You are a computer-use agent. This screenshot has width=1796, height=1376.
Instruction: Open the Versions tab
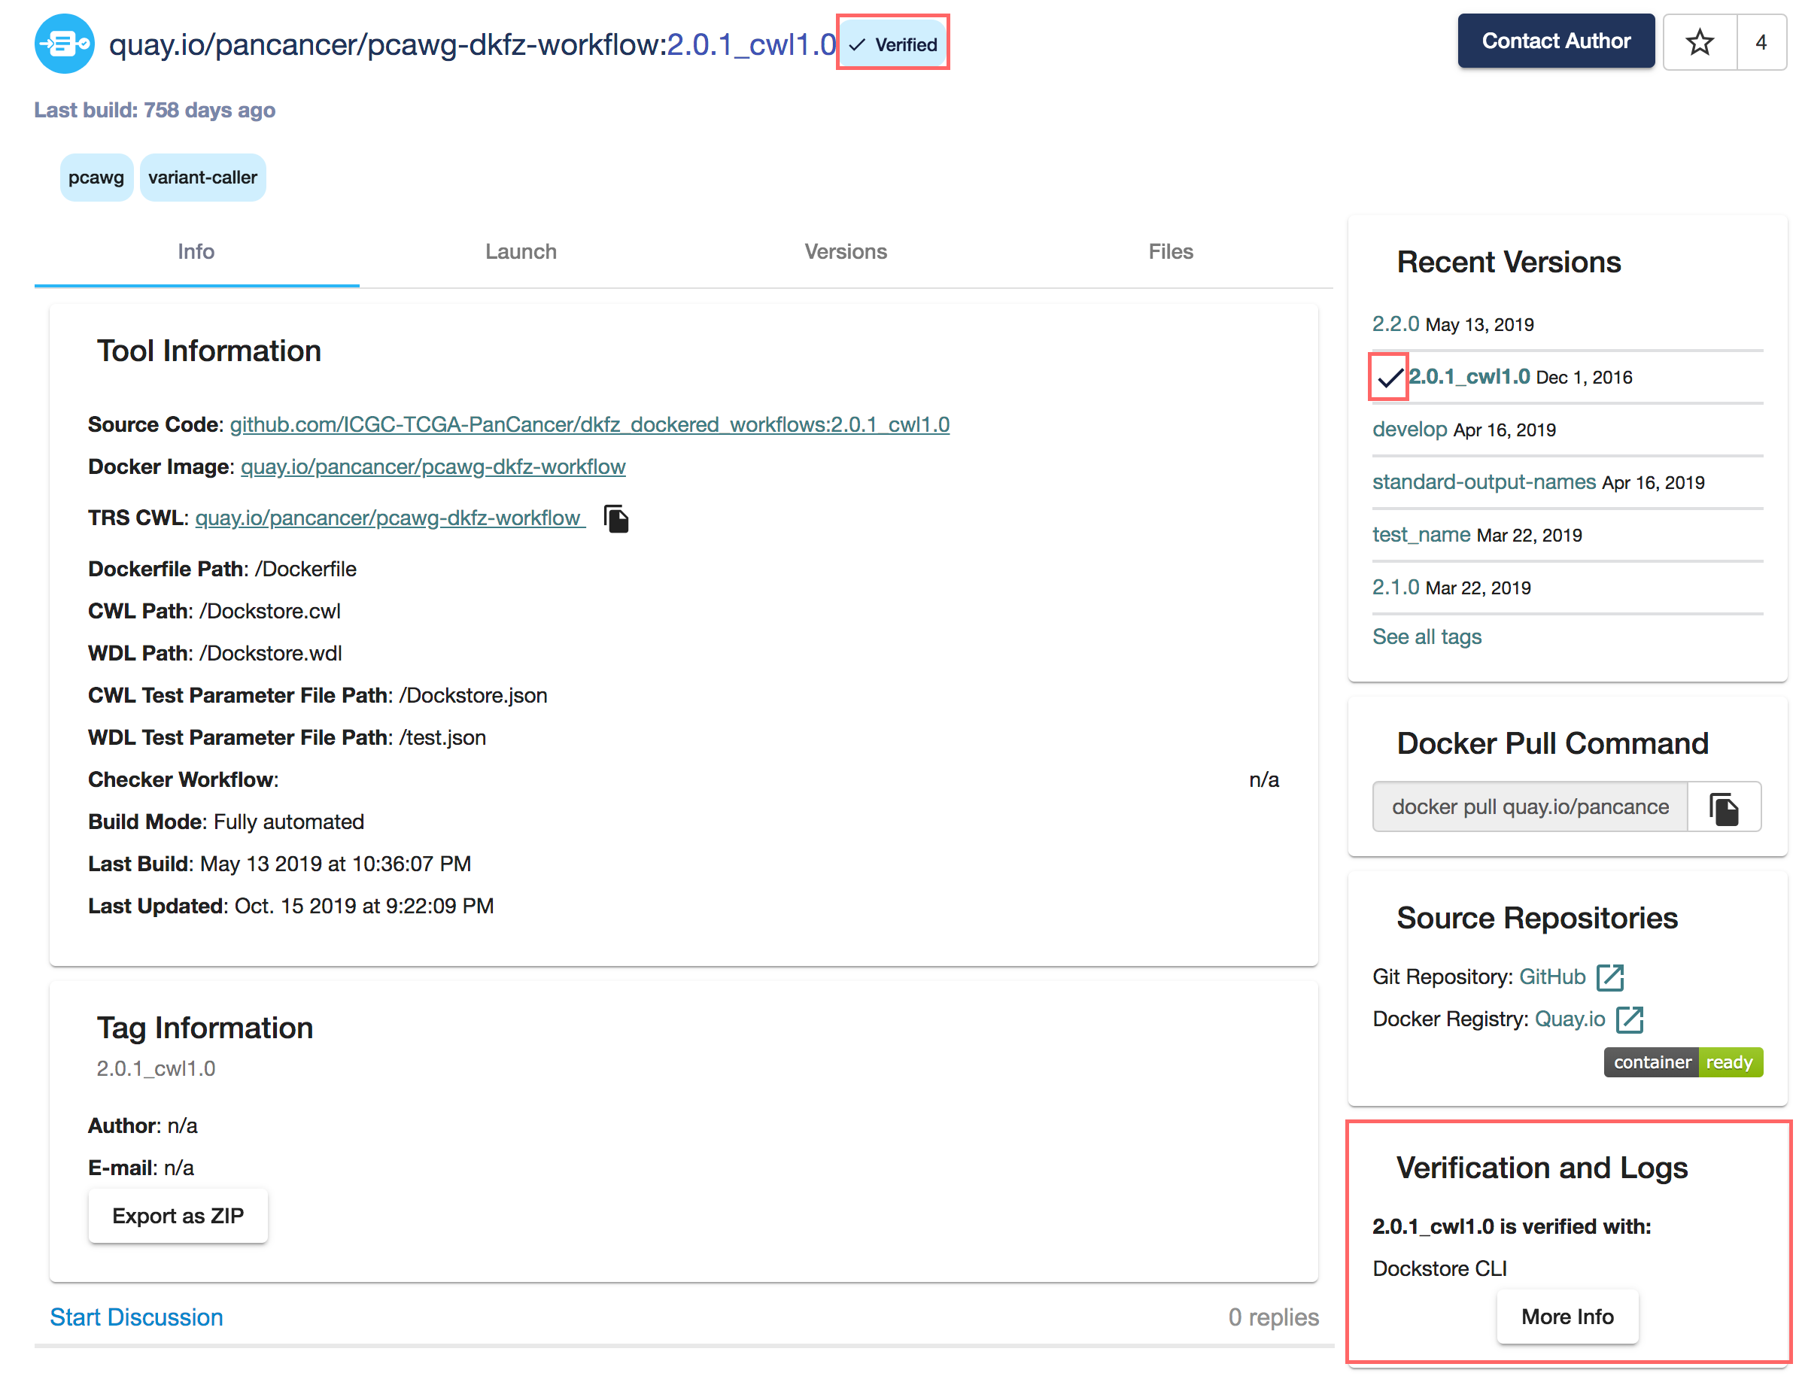pyautogui.click(x=845, y=251)
